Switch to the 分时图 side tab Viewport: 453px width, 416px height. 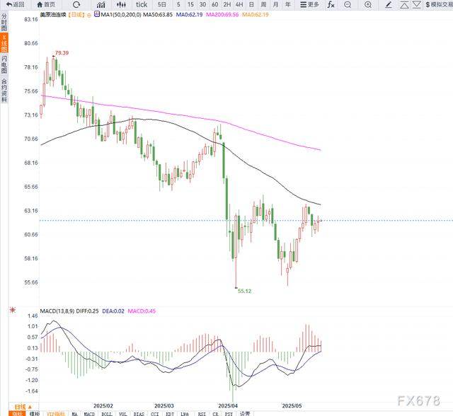click(x=4, y=22)
